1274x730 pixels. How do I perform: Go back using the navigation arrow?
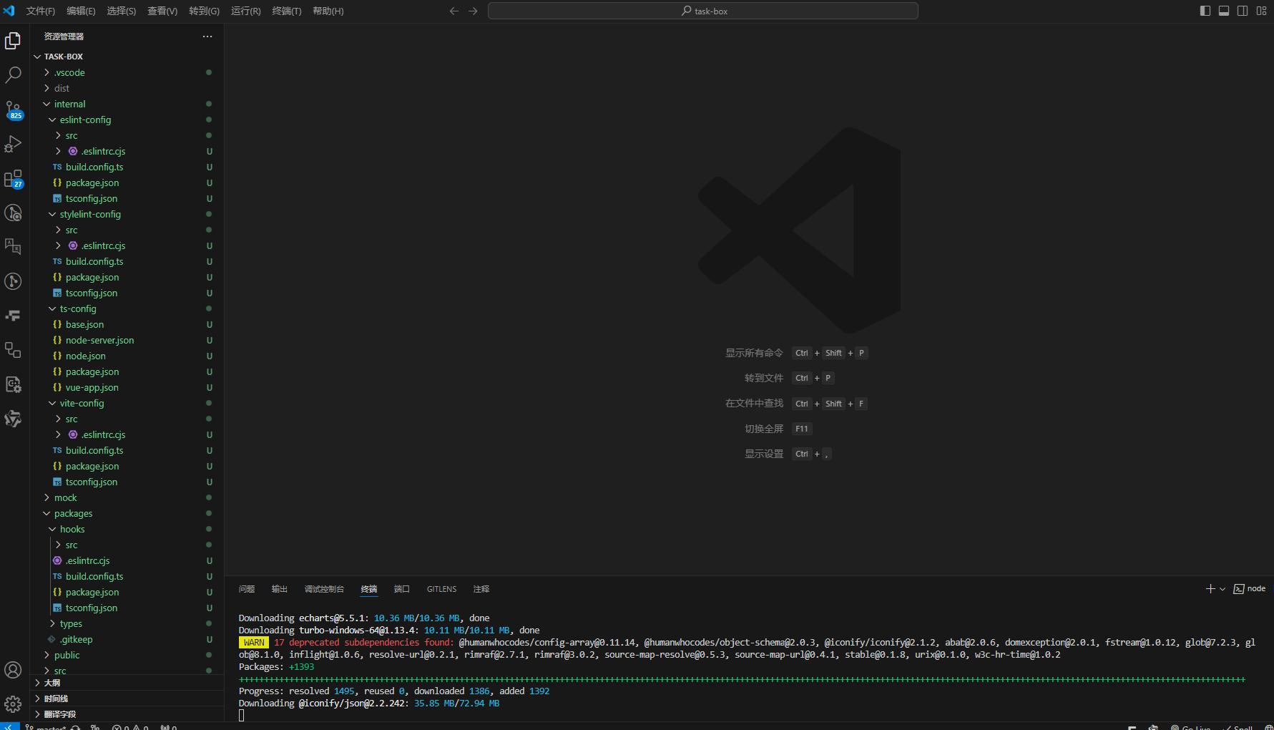pyautogui.click(x=454, y=11)
